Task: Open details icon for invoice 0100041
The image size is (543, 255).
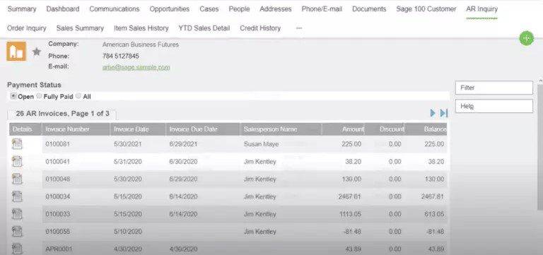Action: 17,162
